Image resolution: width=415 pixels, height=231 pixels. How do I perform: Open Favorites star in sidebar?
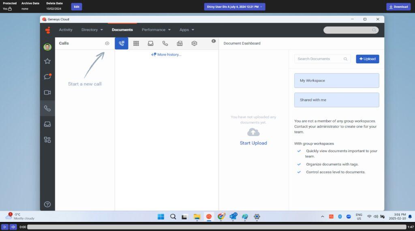click(x=47, y=61)
